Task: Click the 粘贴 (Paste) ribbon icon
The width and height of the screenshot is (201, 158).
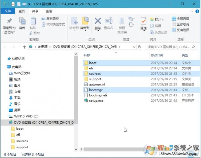Action: [x=33, y=21]
